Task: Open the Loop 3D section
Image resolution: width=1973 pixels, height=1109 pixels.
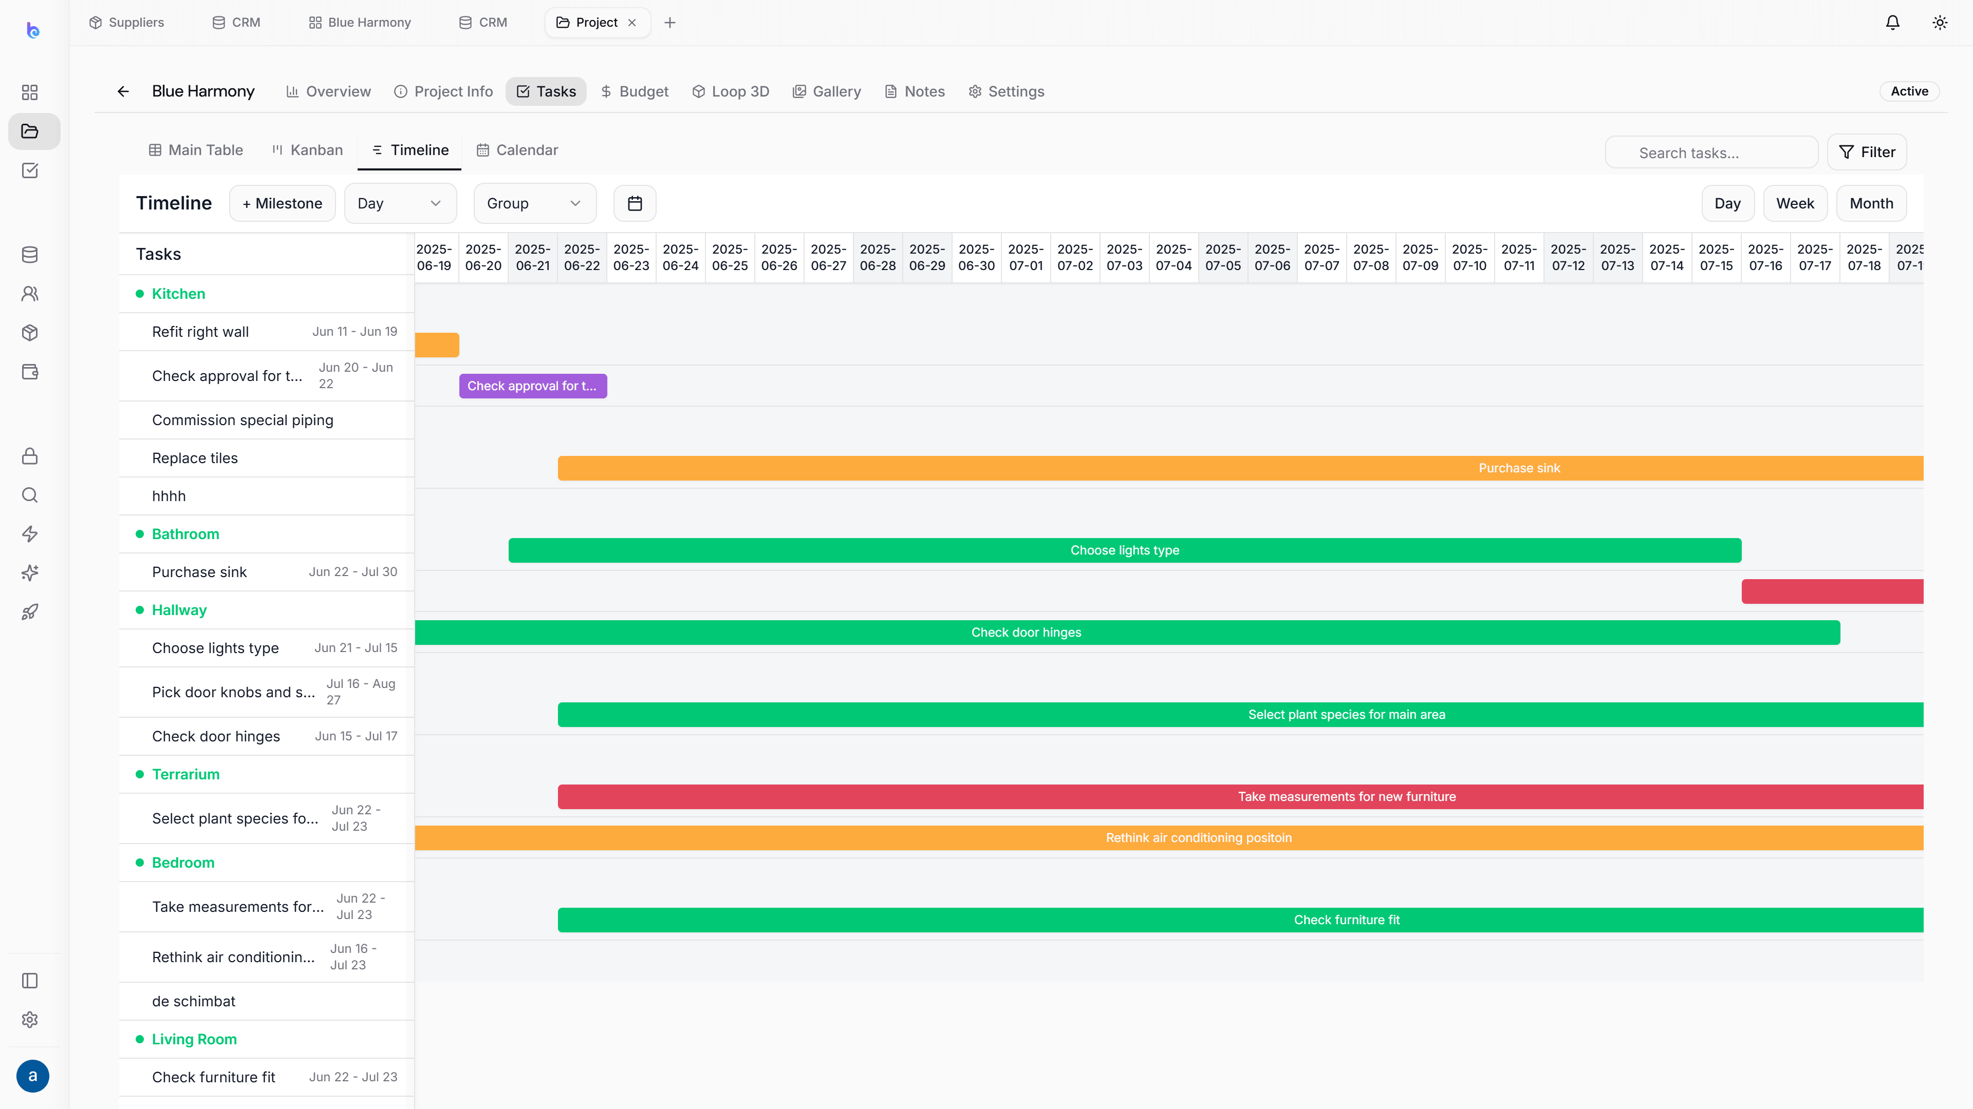Action: (731, 92)
